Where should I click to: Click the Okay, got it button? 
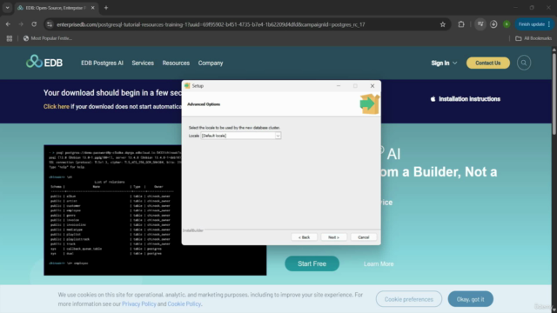470,299
